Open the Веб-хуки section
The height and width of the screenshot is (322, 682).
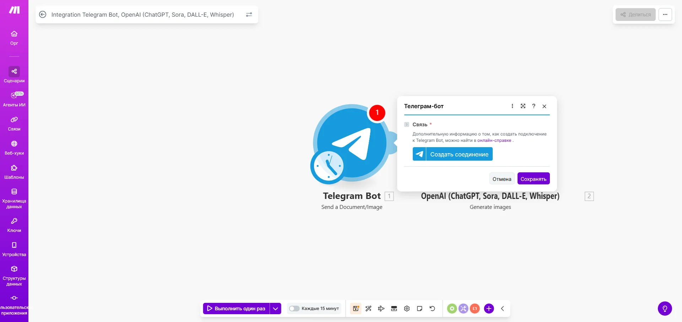14,148
